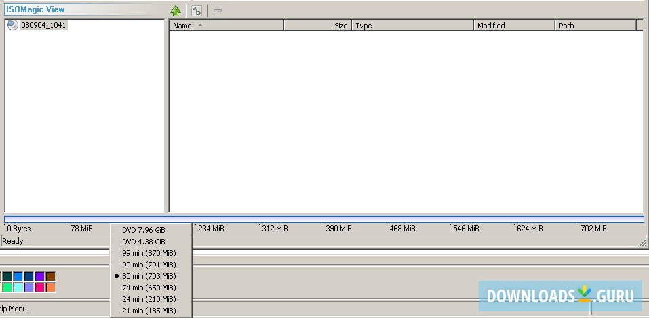Click the window resize grip corner

coord(642,242)
